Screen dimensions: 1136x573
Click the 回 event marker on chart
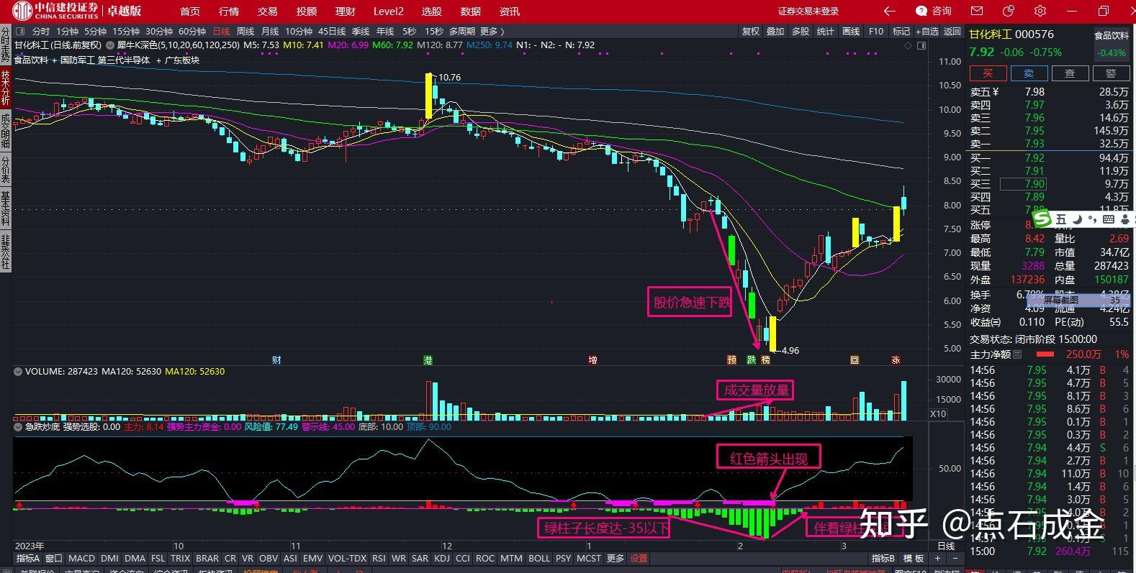click(x=855, y=359)
